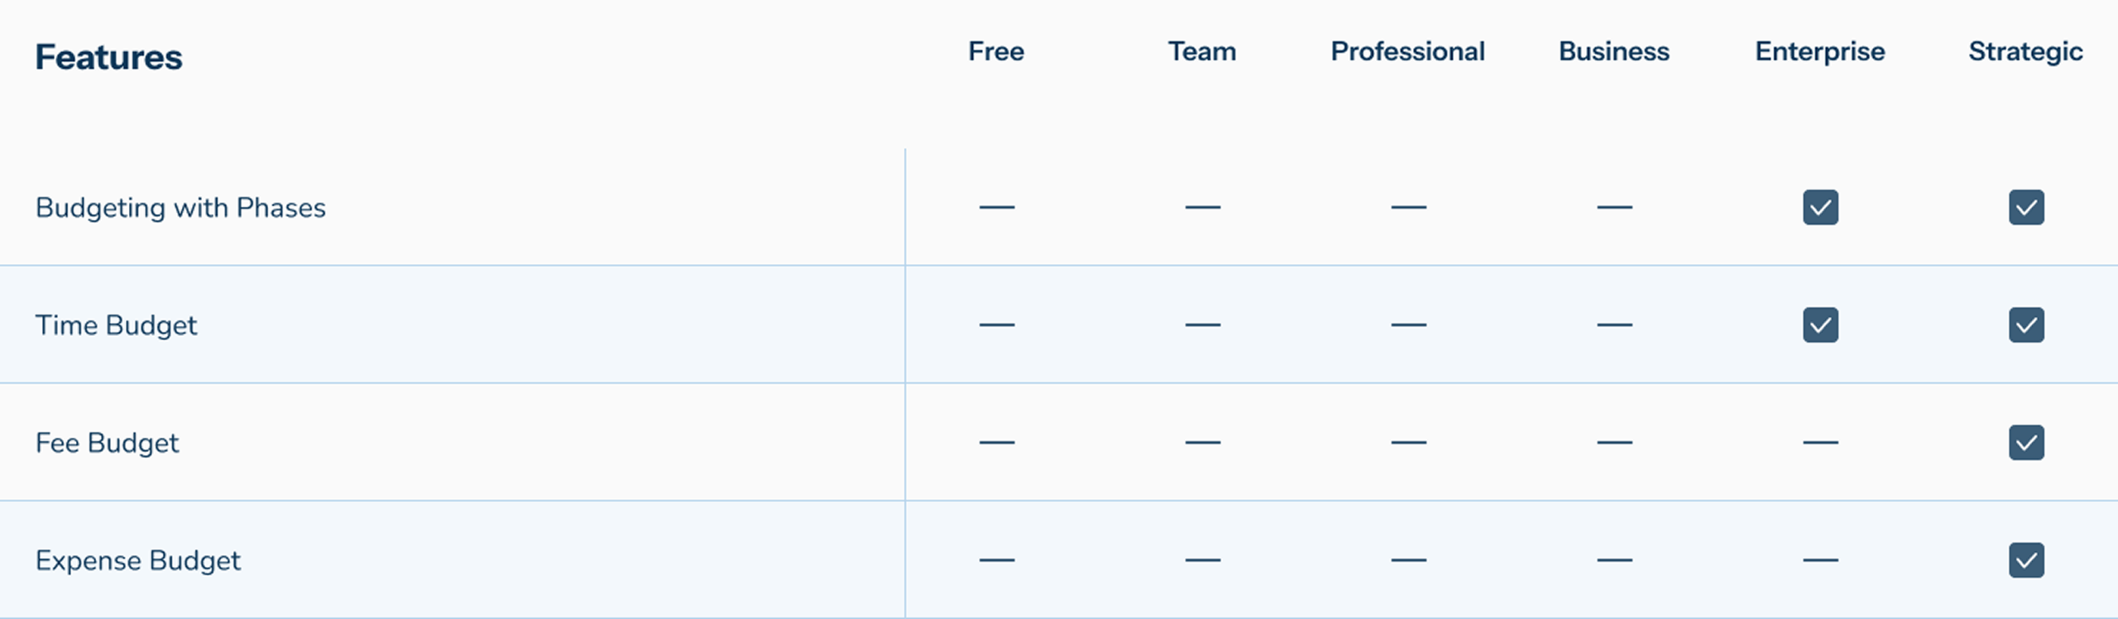Click Enterprise checkmark for Budgeting with Phases

tap(1820, 207)
